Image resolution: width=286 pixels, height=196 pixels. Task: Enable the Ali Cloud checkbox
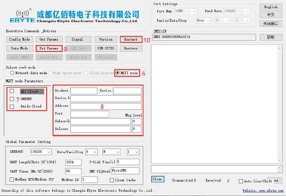pos(12,91)
